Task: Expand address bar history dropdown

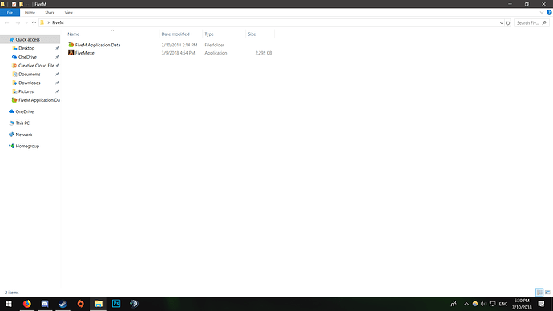Action: point(501,23)
